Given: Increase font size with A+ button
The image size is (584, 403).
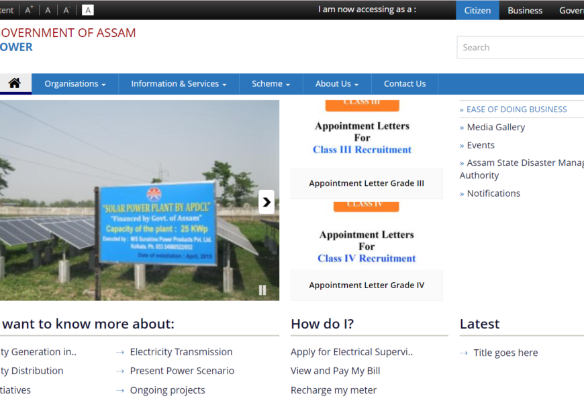Looking at the screenshot, I should pyautogui.click(x=29, y=10).
